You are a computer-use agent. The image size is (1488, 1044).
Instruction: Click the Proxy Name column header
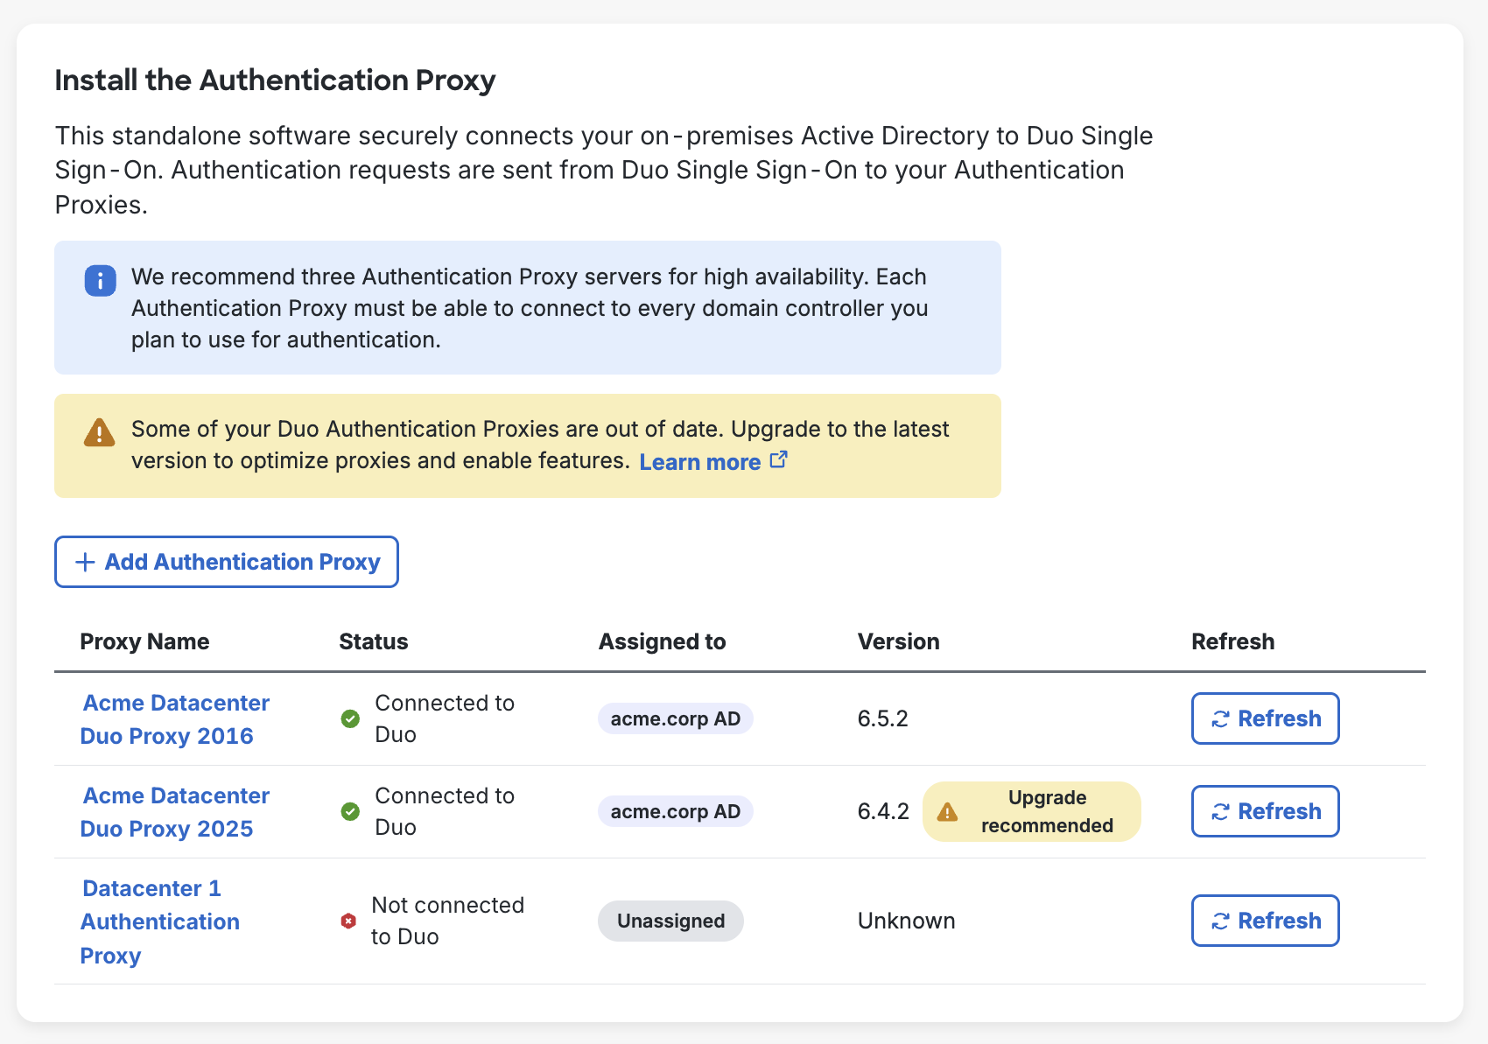(145, 641)
